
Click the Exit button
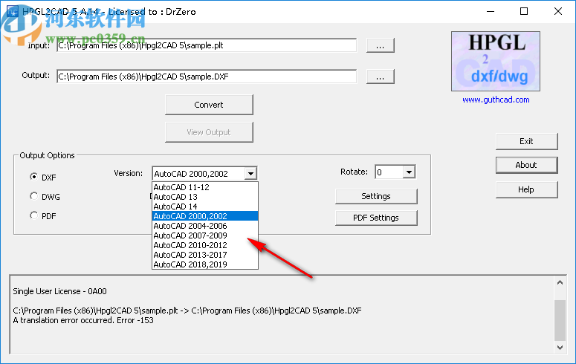526,141
